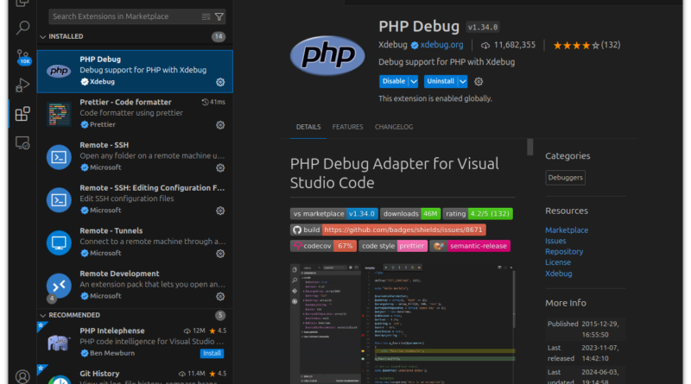Clear extensions search results icon

(x=206, y=16)
